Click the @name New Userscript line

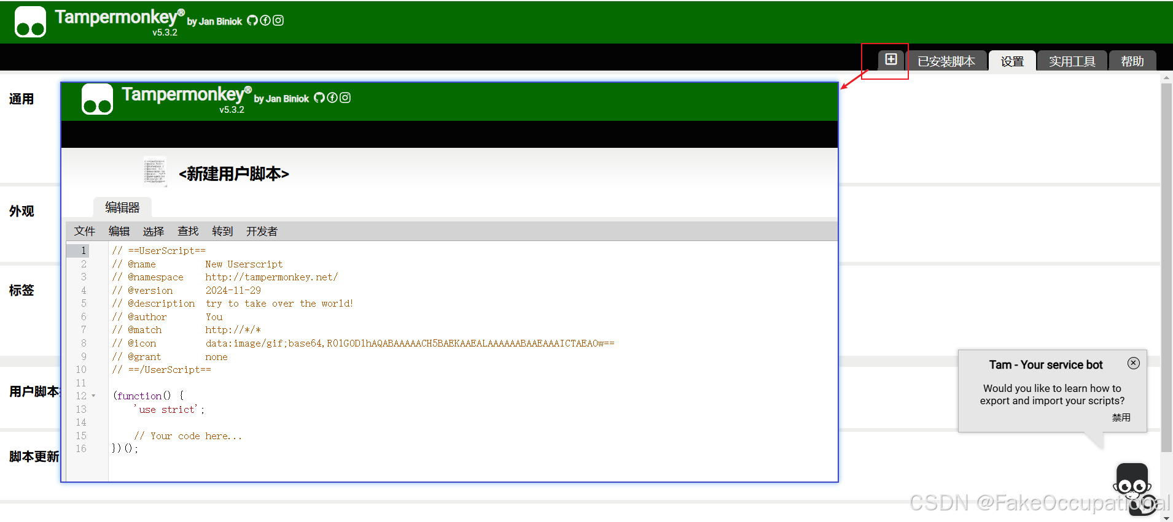(x=197, y=264)
